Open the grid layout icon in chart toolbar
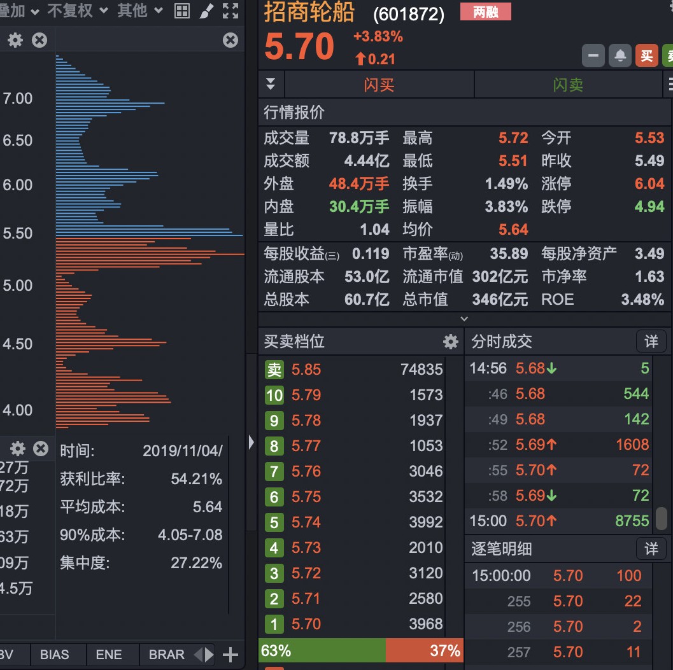Screen dimensions: 673x670 [x=182, y=11]
